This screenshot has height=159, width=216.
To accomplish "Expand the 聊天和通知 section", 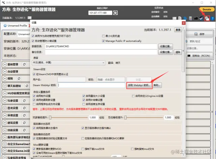I will (5, 86).
